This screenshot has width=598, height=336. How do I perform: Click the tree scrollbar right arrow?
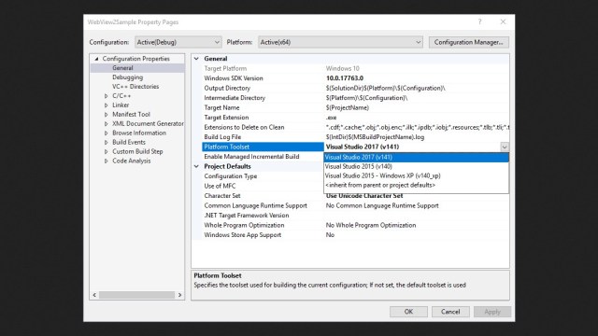tap(179, 295)
